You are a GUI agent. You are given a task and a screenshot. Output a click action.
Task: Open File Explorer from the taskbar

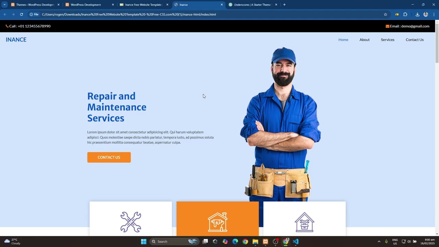pyautogui.click(x=255, y=242)
